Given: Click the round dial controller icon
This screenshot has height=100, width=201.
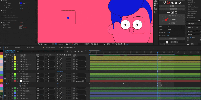Looking at the screenshot, I should (x=176, y=12).
